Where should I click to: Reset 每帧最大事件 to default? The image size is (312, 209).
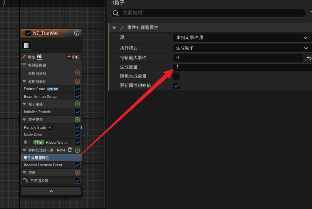[309, 58]
